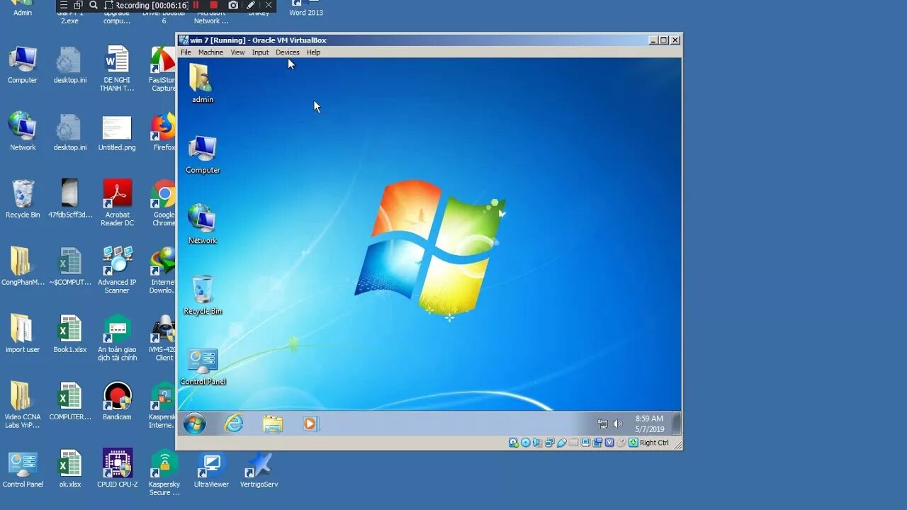Select the admin folder on the guest desktop
907x510 pixels.
[203, 84]
